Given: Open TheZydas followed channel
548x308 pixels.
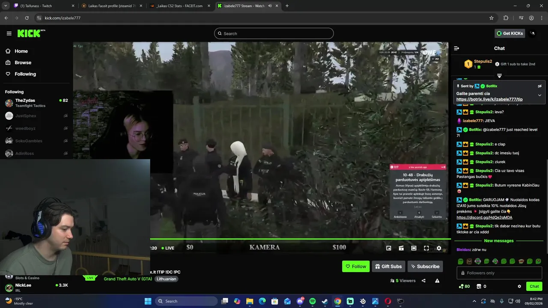Looking at the screenshot, I should 36,103.
